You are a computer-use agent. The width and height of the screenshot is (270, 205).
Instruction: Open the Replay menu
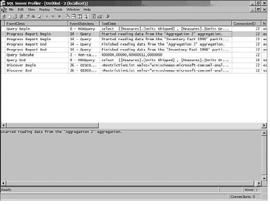coord(45,9)
